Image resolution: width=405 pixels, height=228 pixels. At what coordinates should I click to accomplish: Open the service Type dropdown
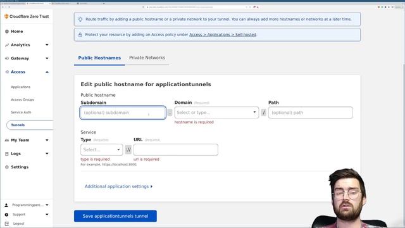[102, 149]
